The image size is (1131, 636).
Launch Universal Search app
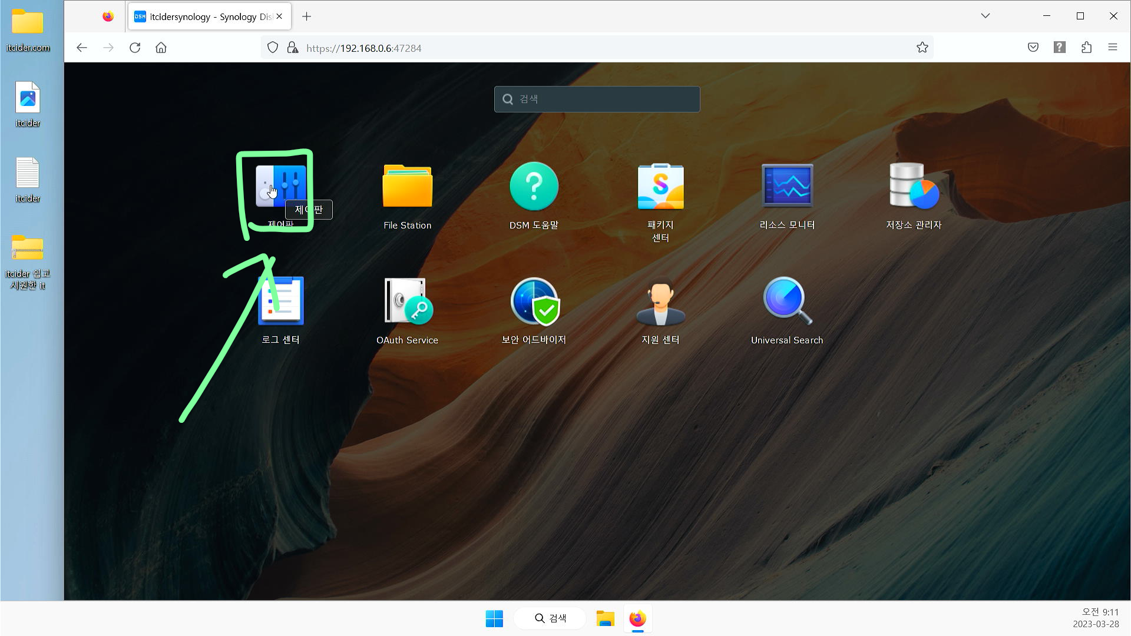787,301
